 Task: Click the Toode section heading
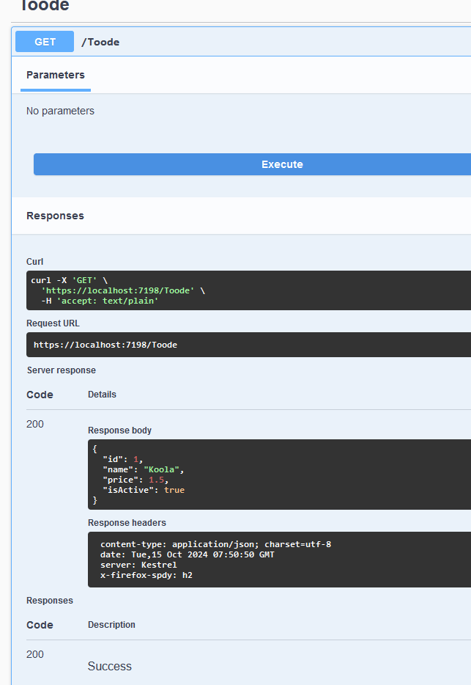(45, 6)
